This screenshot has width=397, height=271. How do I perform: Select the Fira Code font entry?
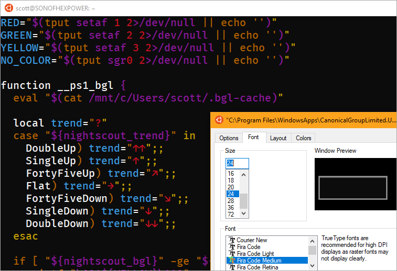click(248, 247)
